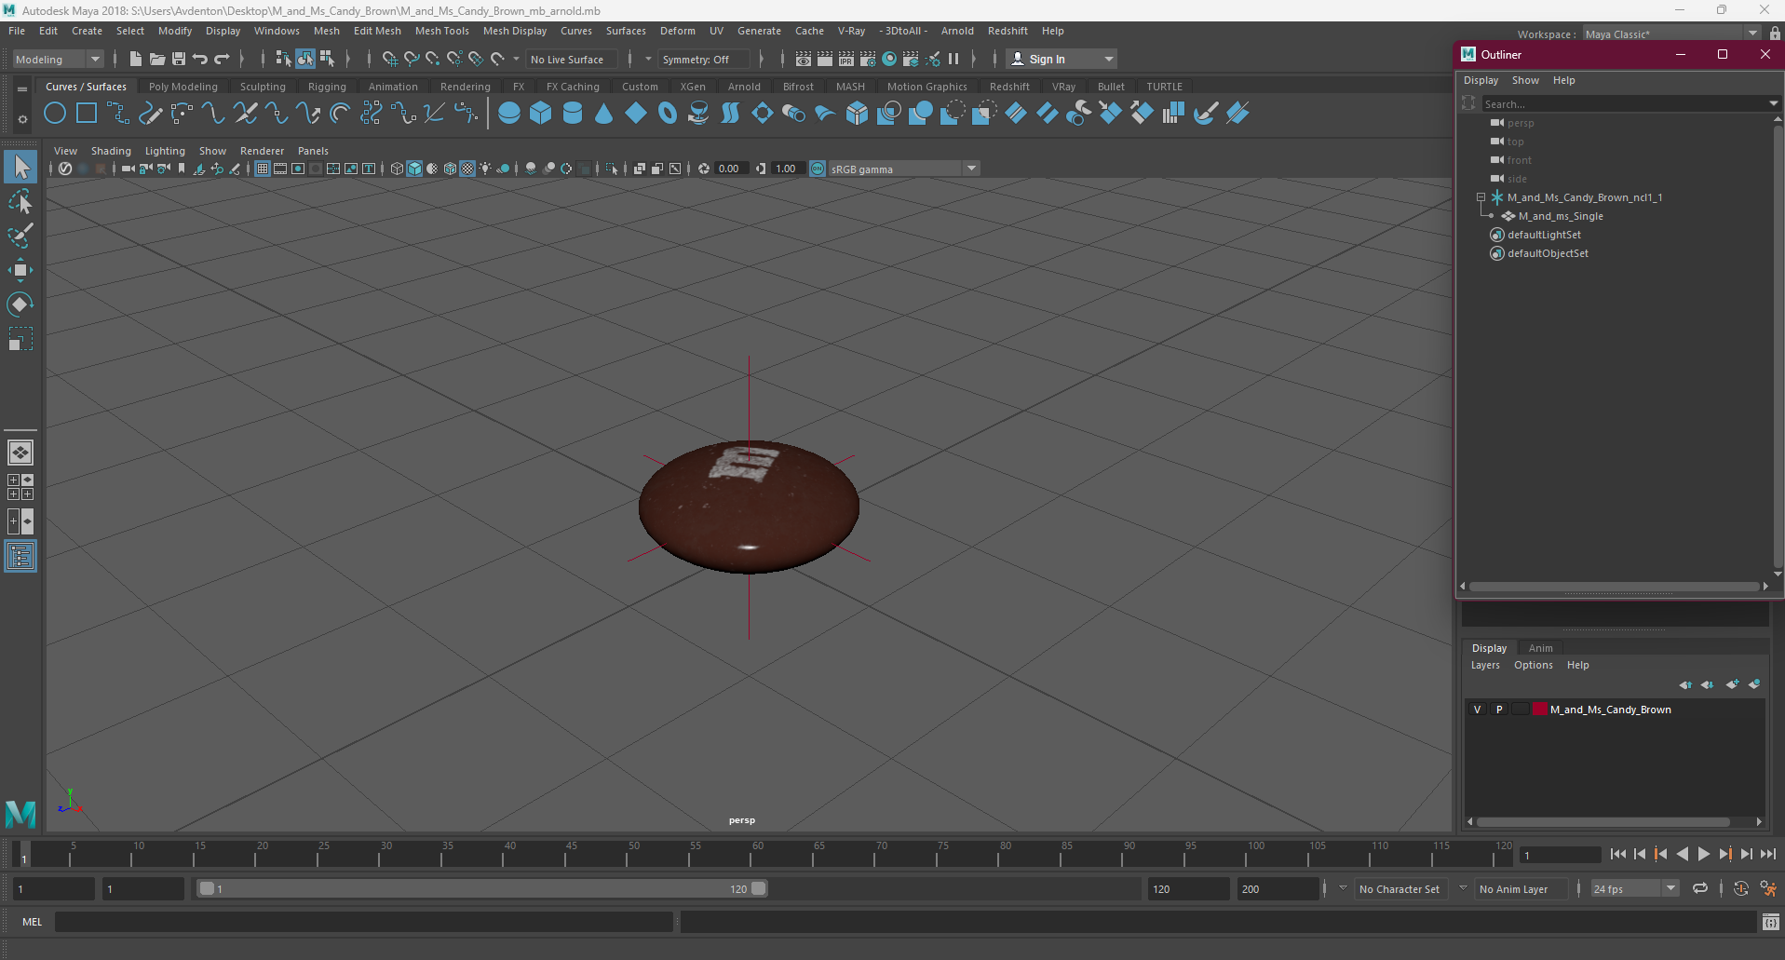Create a NURBS square from shelf
This screenshot has width=1785, height=960.
87,114
